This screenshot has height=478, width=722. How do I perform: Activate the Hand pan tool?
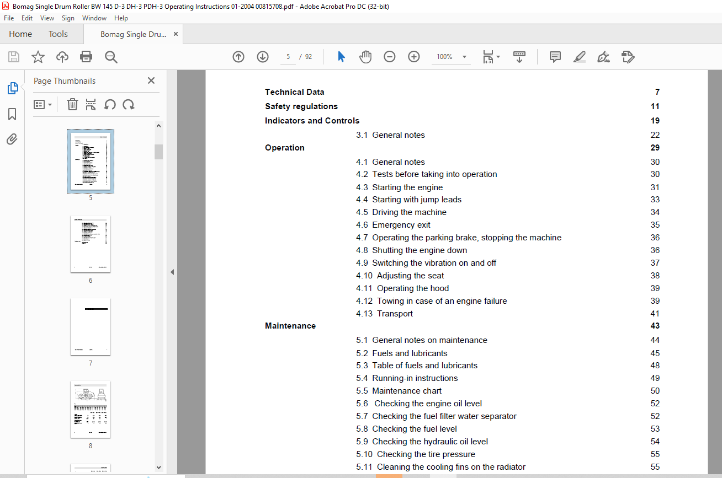click(365, 57)
